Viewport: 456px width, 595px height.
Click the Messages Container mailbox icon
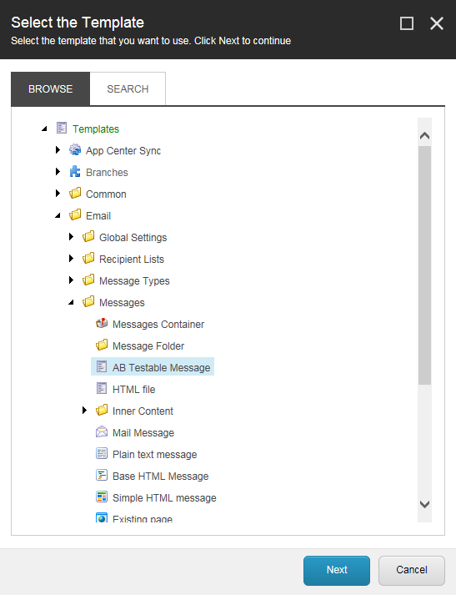tap(102, 323)
